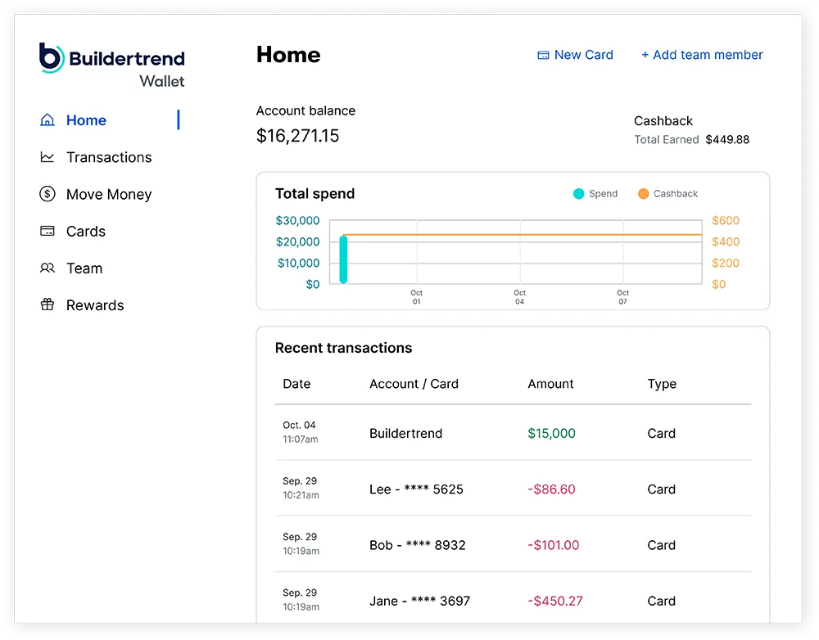The height and width of the screenshot is (640, 819).
Task: Navigate to the Cards section
Action: point(84,231)
